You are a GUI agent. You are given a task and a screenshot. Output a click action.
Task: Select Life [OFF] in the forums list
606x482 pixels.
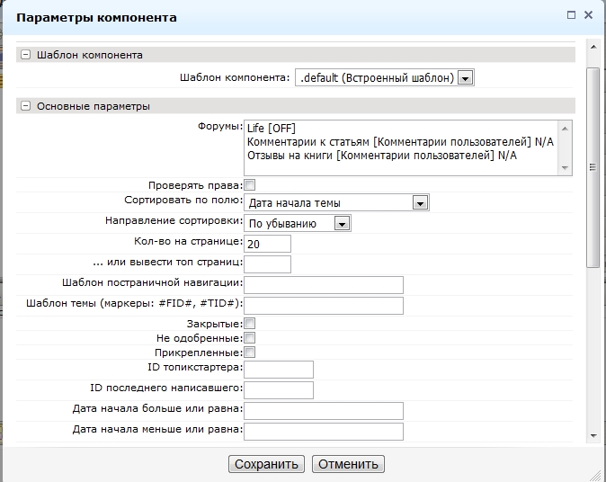[271, 129]
